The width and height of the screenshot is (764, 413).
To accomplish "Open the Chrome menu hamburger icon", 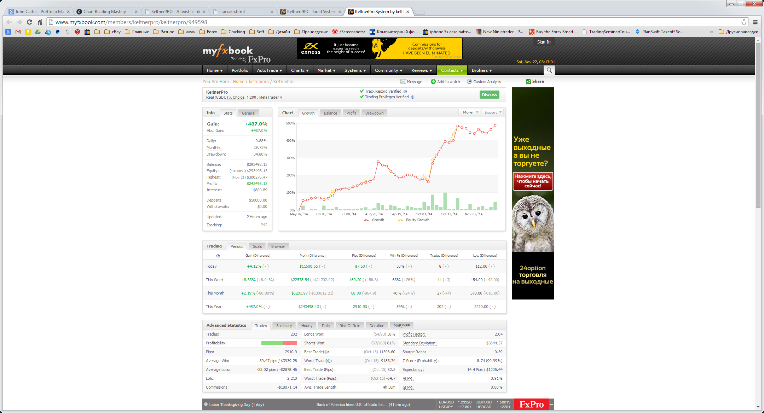I will pos(755,22).
